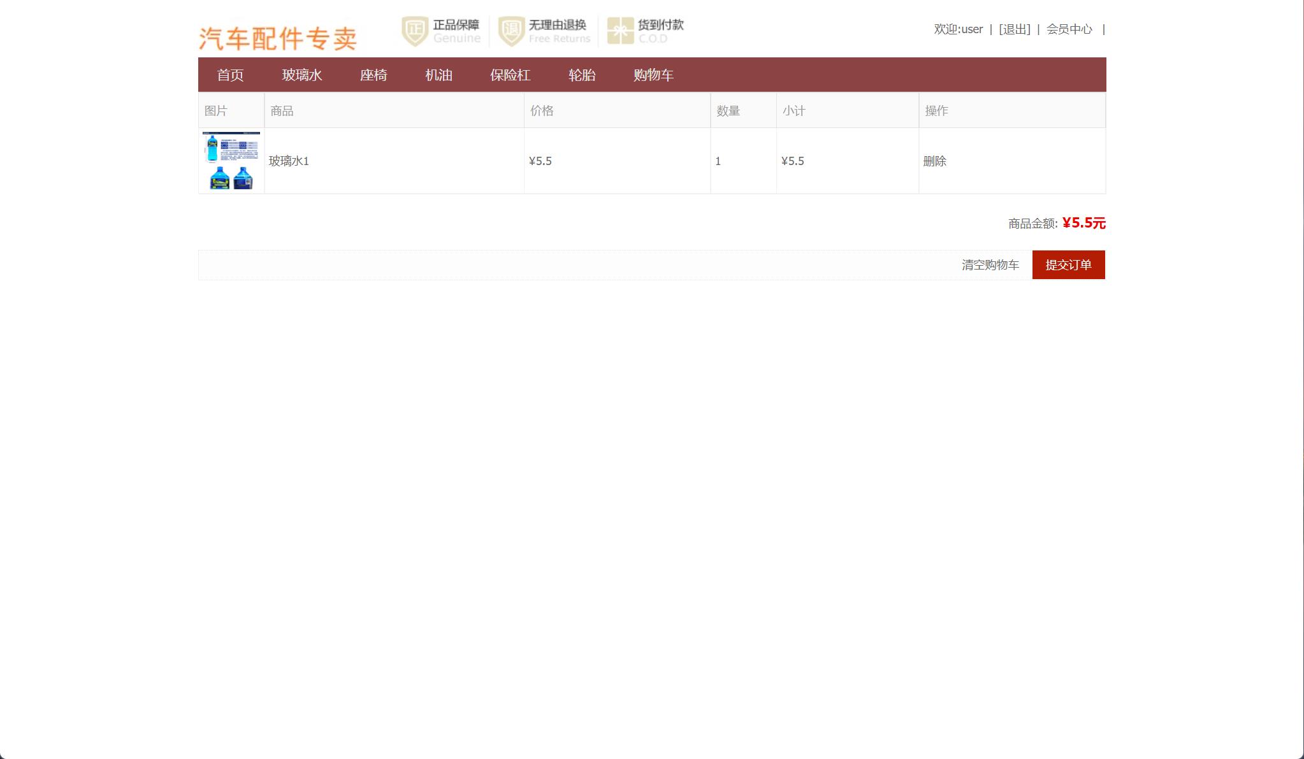Browse the 机油 engine oil category
The height and width of the screenshot is (759, 1304).
(x=438, y=75)
